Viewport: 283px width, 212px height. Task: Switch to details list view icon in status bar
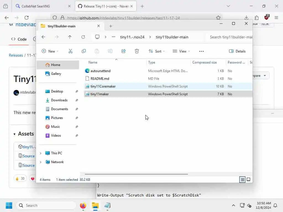tap(242, 179)
